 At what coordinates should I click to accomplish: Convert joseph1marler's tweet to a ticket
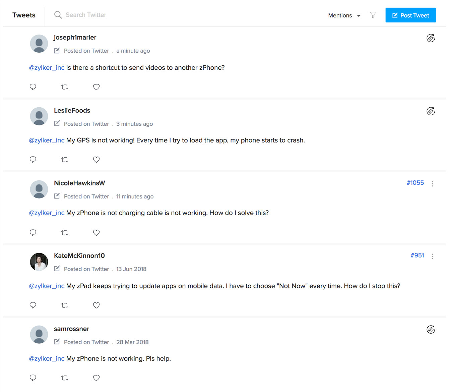click(431, 38)
